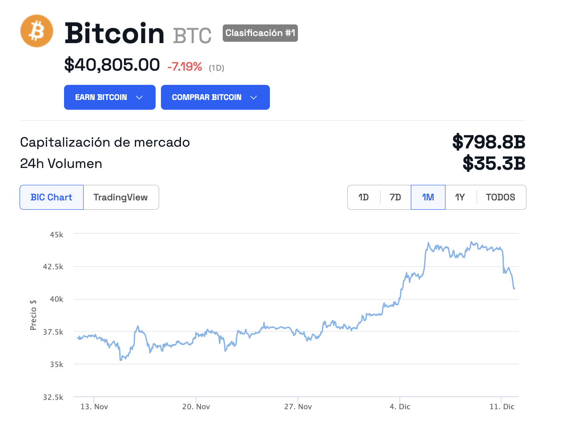This screenshot has width=570, height=431.
Task: Click the Clasificación #1 rank badge
Action: coord(260,33)
